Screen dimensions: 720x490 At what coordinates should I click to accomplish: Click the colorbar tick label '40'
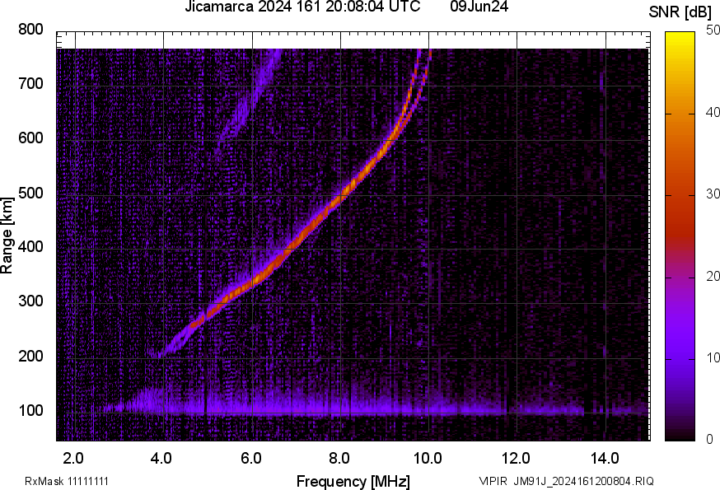713,113
